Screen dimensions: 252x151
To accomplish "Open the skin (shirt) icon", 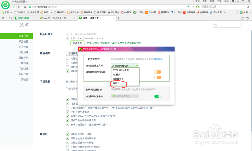I will tap(233, 1).
